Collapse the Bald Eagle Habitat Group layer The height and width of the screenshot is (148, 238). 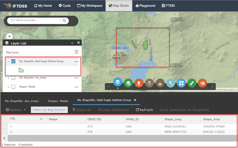tap(8, 62)
